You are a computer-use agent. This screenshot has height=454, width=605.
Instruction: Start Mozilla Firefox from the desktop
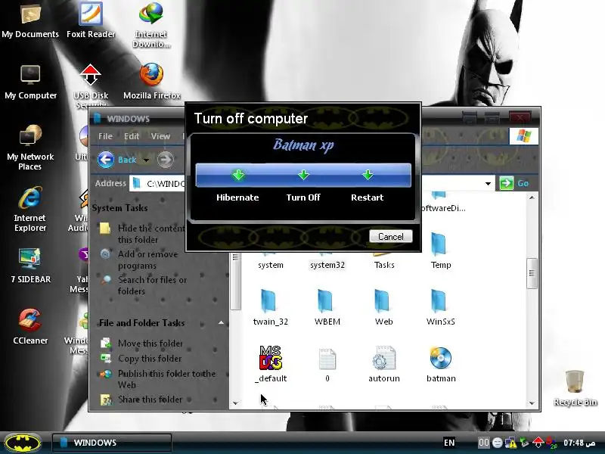(152, 82)
